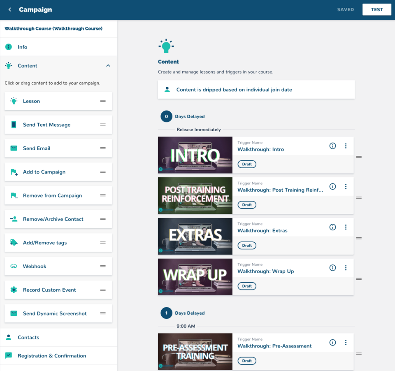
Task: Click the reorder handle beside Walkthrough: Wrap Up
Action: (x=359, y=279)
